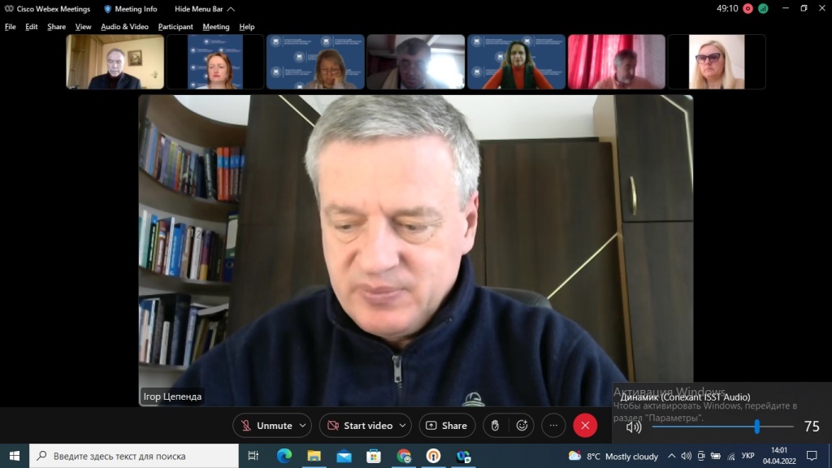Image resolution: width=832 pixels, height=468 pixels.
Task: Open the emoji reactions icon
Action: tap(522, 426)
